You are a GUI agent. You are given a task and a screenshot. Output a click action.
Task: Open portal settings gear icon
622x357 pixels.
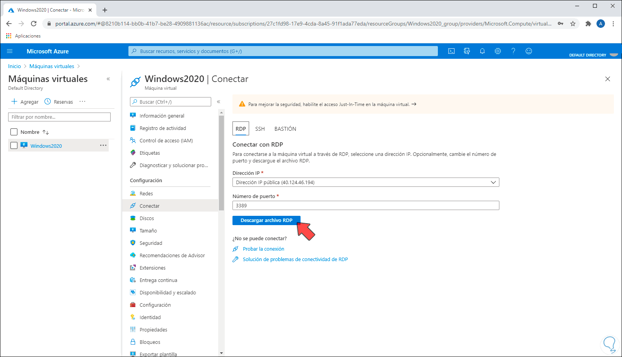point(498,51)
